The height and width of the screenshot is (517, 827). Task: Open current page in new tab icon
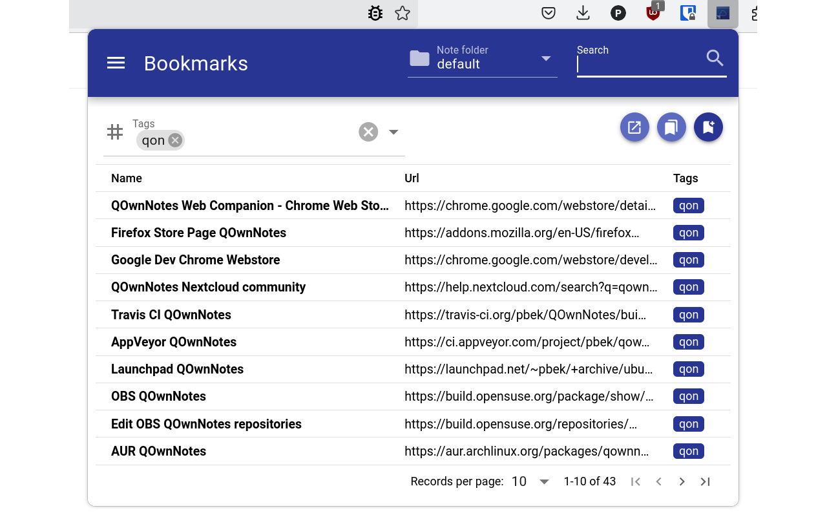pyautogui.click(x=634, y=127)
